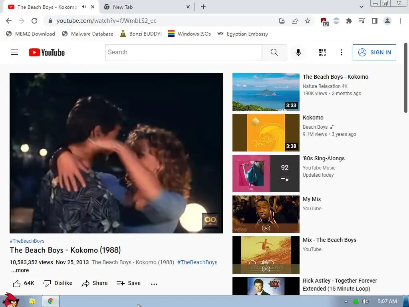
Task: Open the Chrome profile avatar
Action: coord(387,21)
